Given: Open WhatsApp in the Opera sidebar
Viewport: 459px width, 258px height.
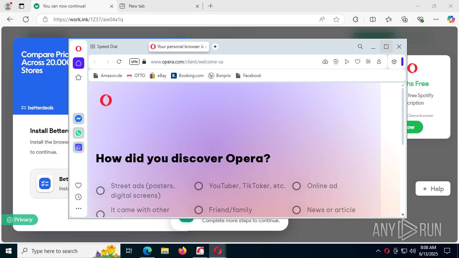Looking at the screenshot, I should coord(79,133).
